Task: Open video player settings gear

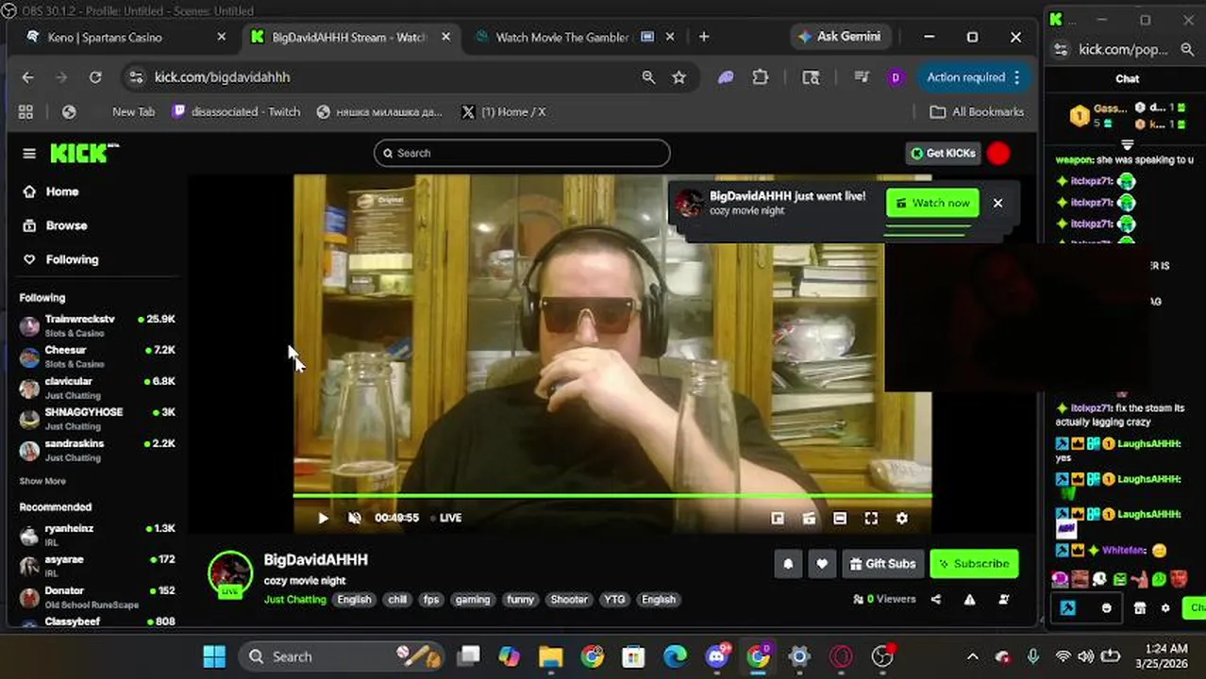Action: pyautogui.click(x=902, y=518)
